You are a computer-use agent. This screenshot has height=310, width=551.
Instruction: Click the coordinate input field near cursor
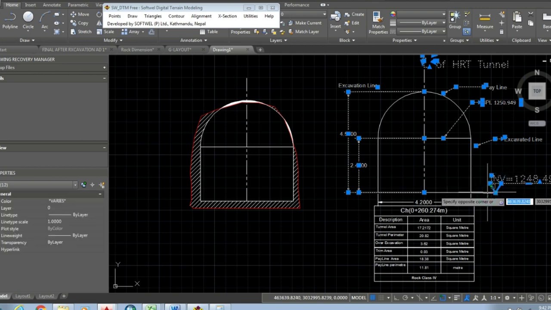pos(519,201)
